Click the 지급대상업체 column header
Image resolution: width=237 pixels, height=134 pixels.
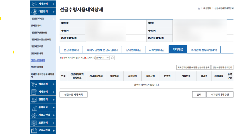96,76
